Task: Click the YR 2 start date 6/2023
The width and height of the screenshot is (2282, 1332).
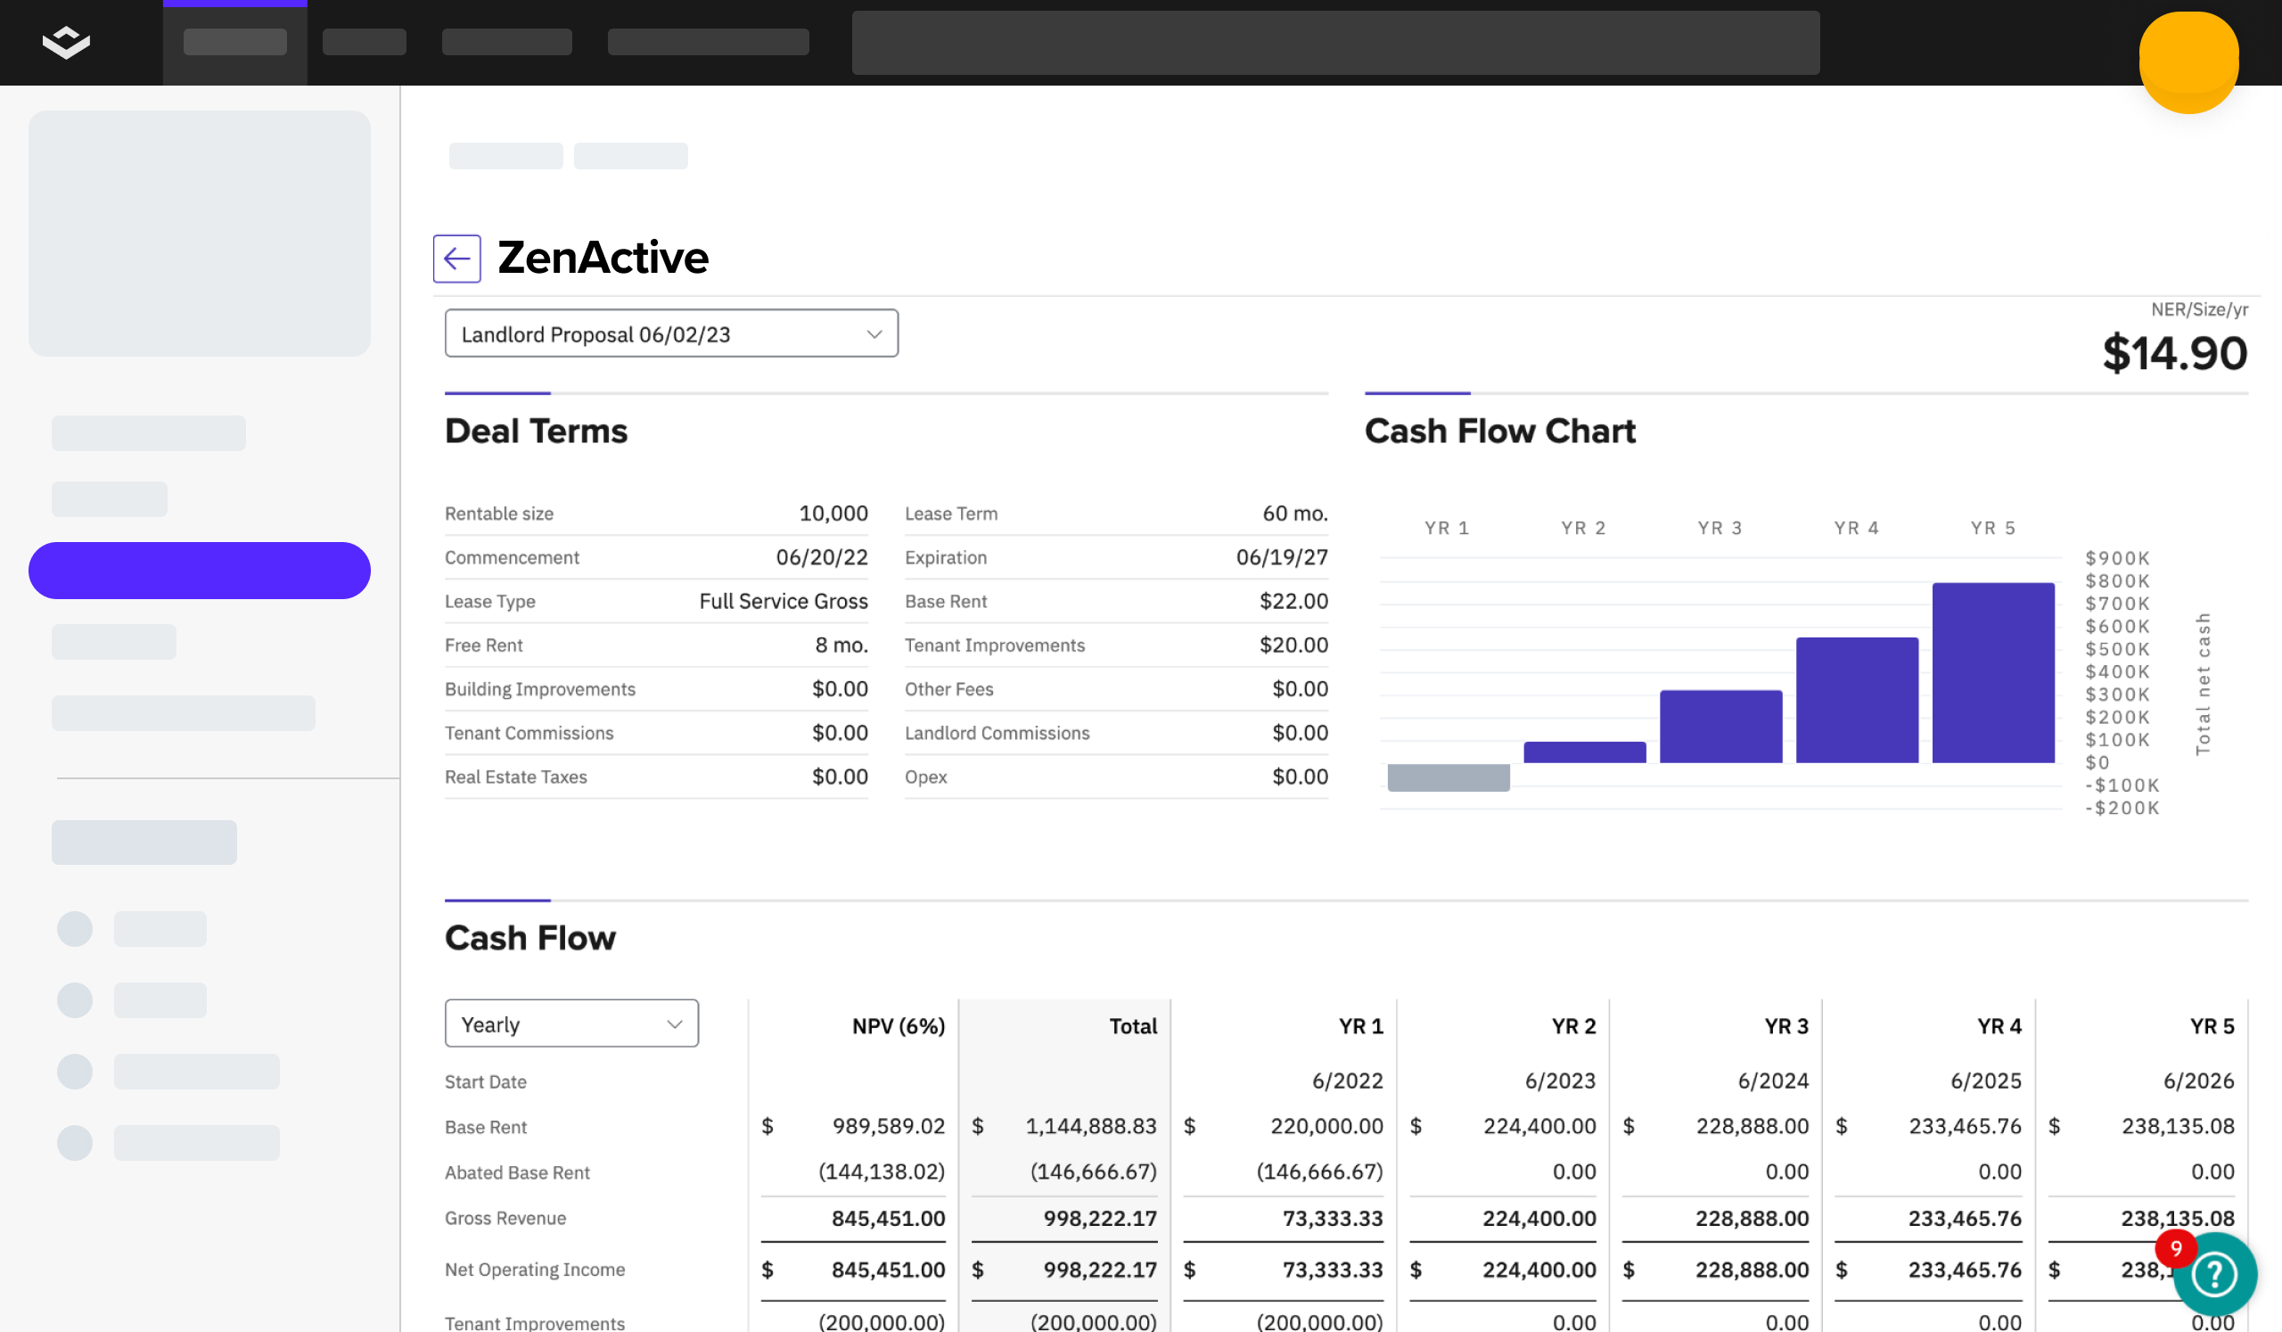Action: click(1560, 1081)
